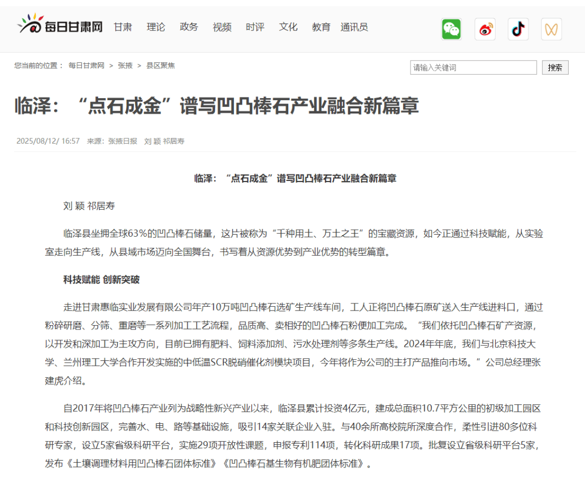Focus the 请输入关键词 search field
This screenshot has width=585, height=479.
pyautogui.click(x=473, y=68)
